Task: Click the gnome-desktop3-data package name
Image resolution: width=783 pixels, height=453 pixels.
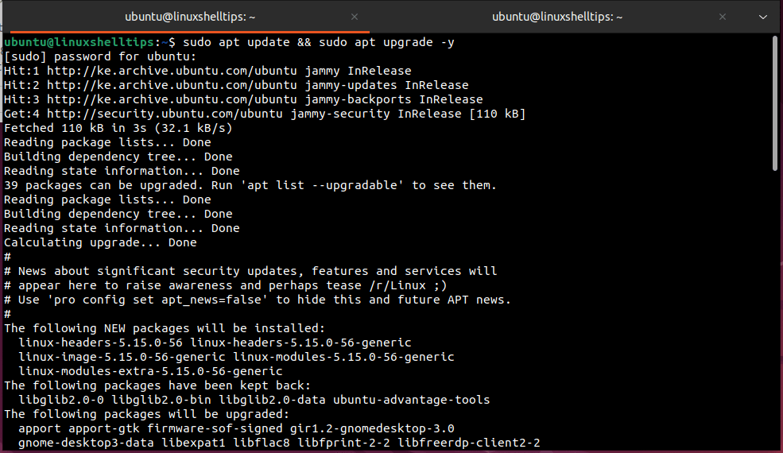Action: coord(87,443)
